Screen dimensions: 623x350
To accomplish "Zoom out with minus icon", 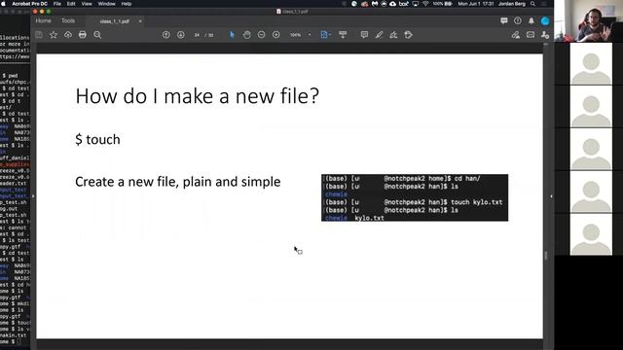I will pos(262,35).
